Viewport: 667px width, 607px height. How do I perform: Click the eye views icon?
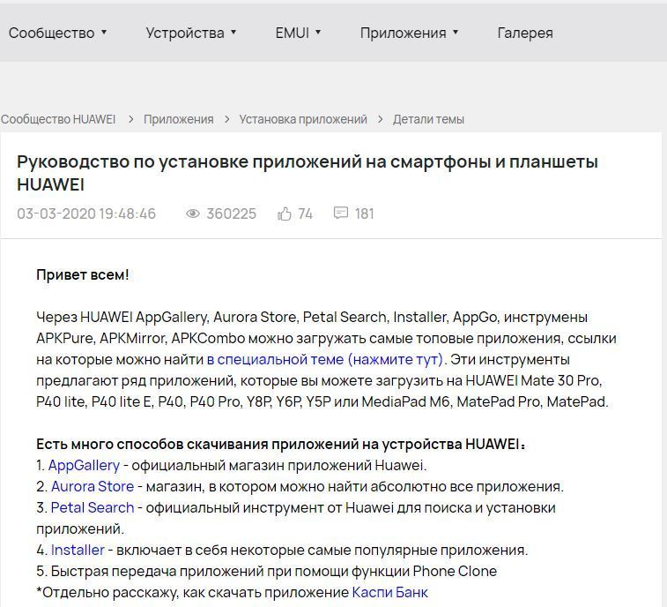(x=193, y=214)
